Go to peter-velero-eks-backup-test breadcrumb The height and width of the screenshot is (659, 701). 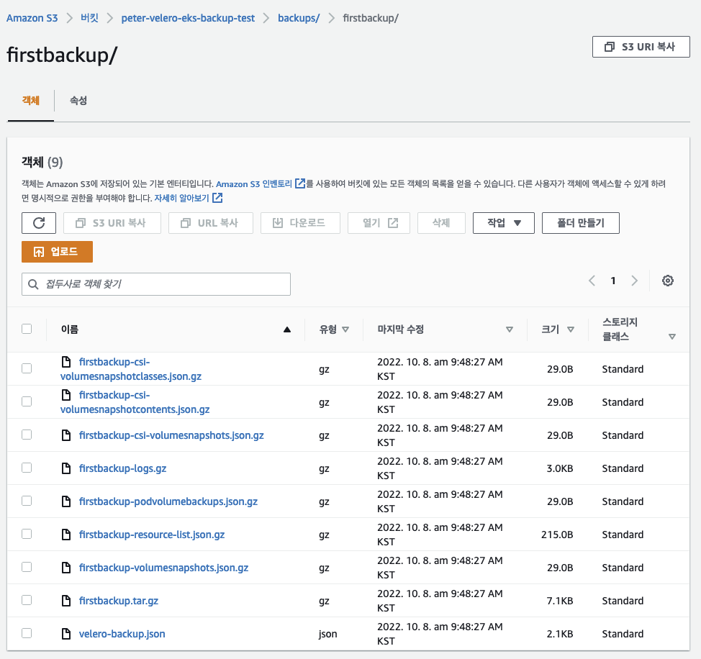coord(188,18)
